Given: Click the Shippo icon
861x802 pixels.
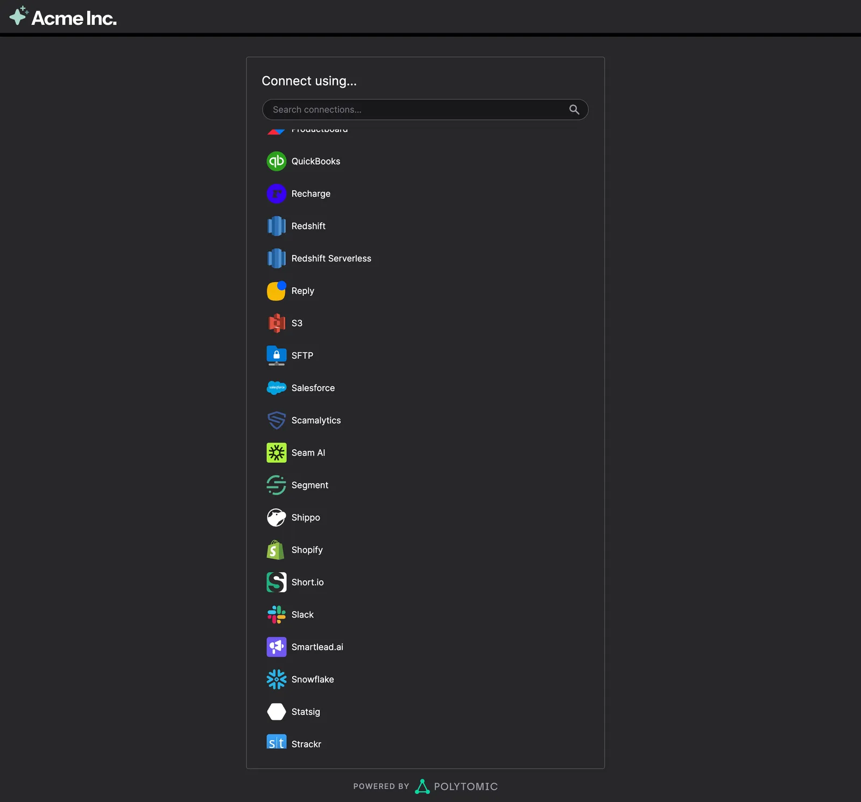Looking at the screenshot, I should (x=277, y=517).
